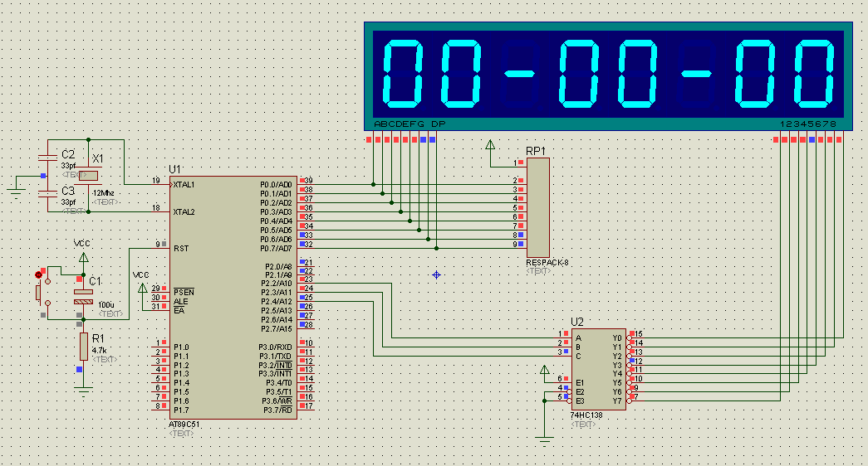Select the power terminal beside RP1 pin 1

click(x=490, y=145)
